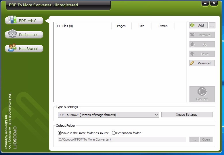The image size is (224, 155).
Task: Click the play circle icon above Convert
Action: pyautogui.click(x=202, y=91)
